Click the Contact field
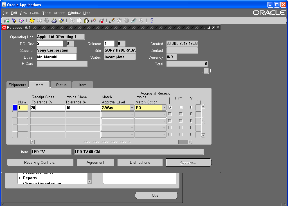This screenshot has height=206, width=288. [x=182, y=50]
